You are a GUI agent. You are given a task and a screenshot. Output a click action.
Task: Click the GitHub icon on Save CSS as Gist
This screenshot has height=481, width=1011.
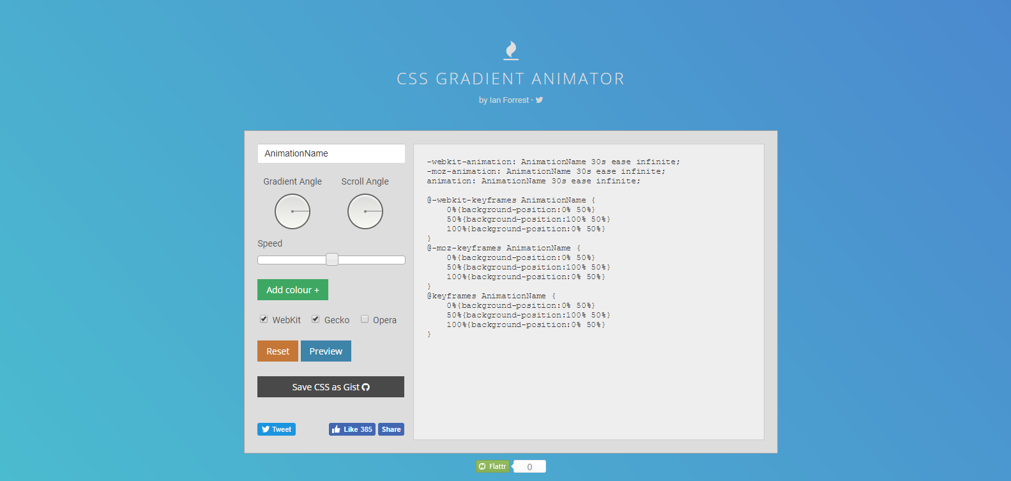[366, 387]
